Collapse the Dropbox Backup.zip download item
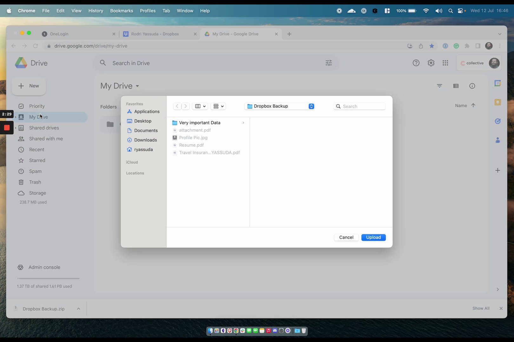This screenshot has width=514, height=342. [x=78, y=309]
